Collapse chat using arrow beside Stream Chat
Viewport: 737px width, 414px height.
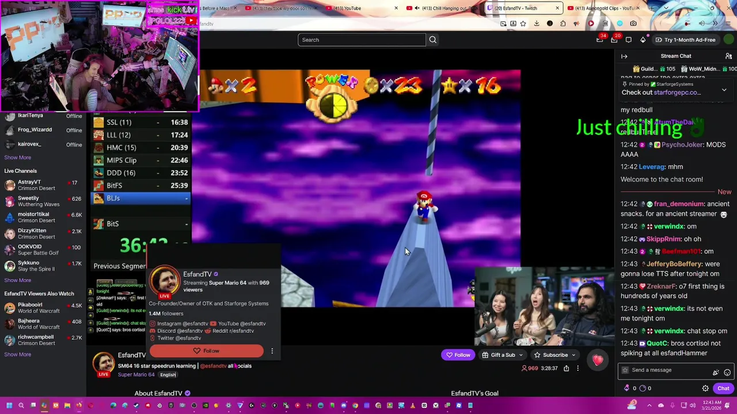click(x=624, y=56)
